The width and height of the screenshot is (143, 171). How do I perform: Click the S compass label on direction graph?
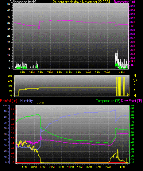(134, 86)
